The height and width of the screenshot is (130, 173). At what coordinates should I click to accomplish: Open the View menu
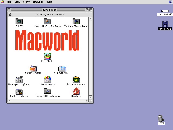(26, 2)
